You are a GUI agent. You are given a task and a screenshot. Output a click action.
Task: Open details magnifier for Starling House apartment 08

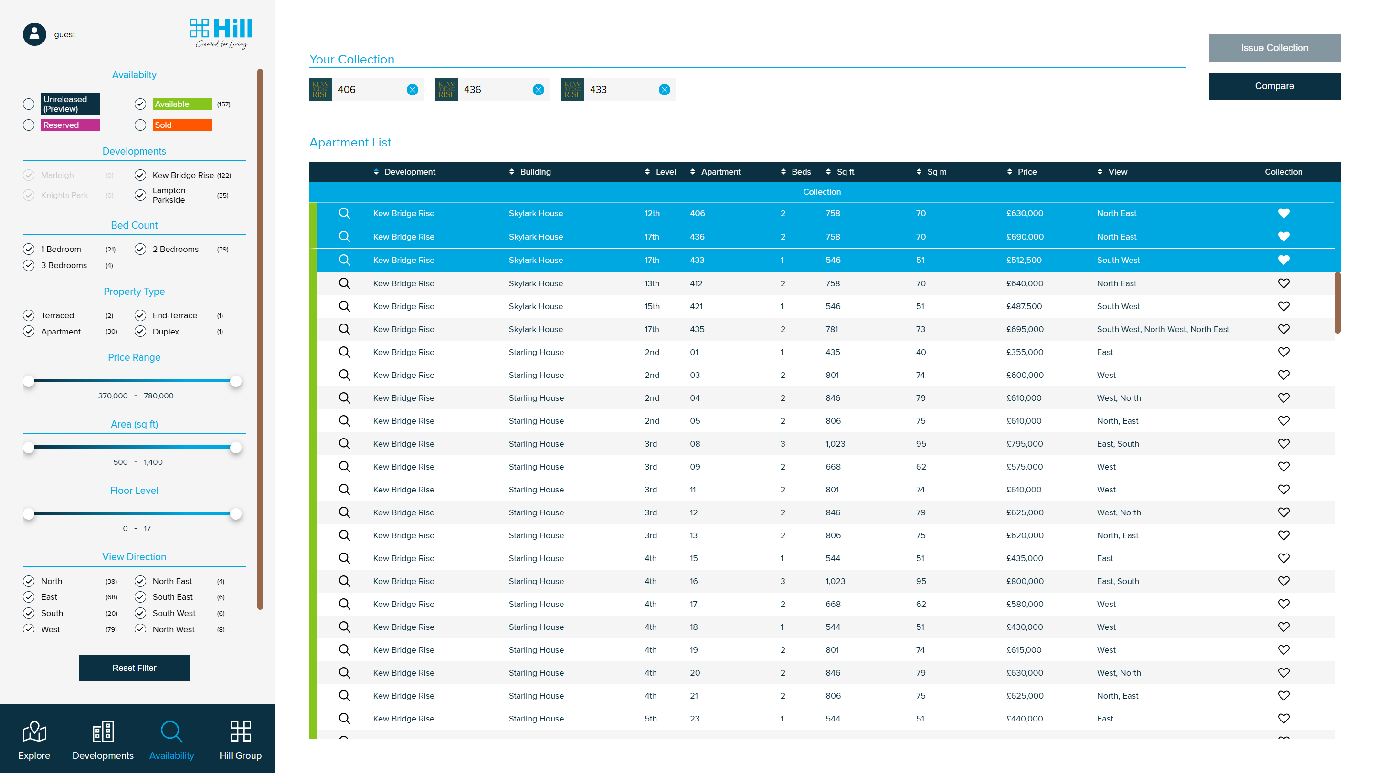(344, 444)
